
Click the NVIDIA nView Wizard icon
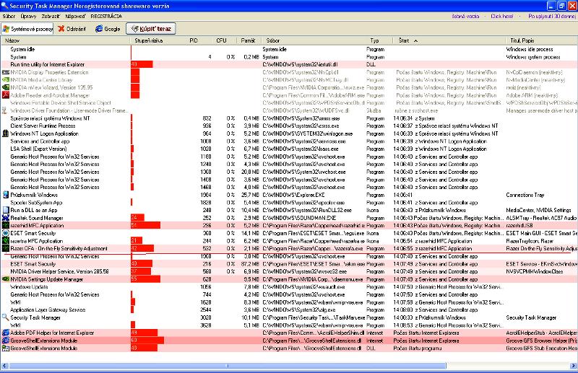click(6, 87)
